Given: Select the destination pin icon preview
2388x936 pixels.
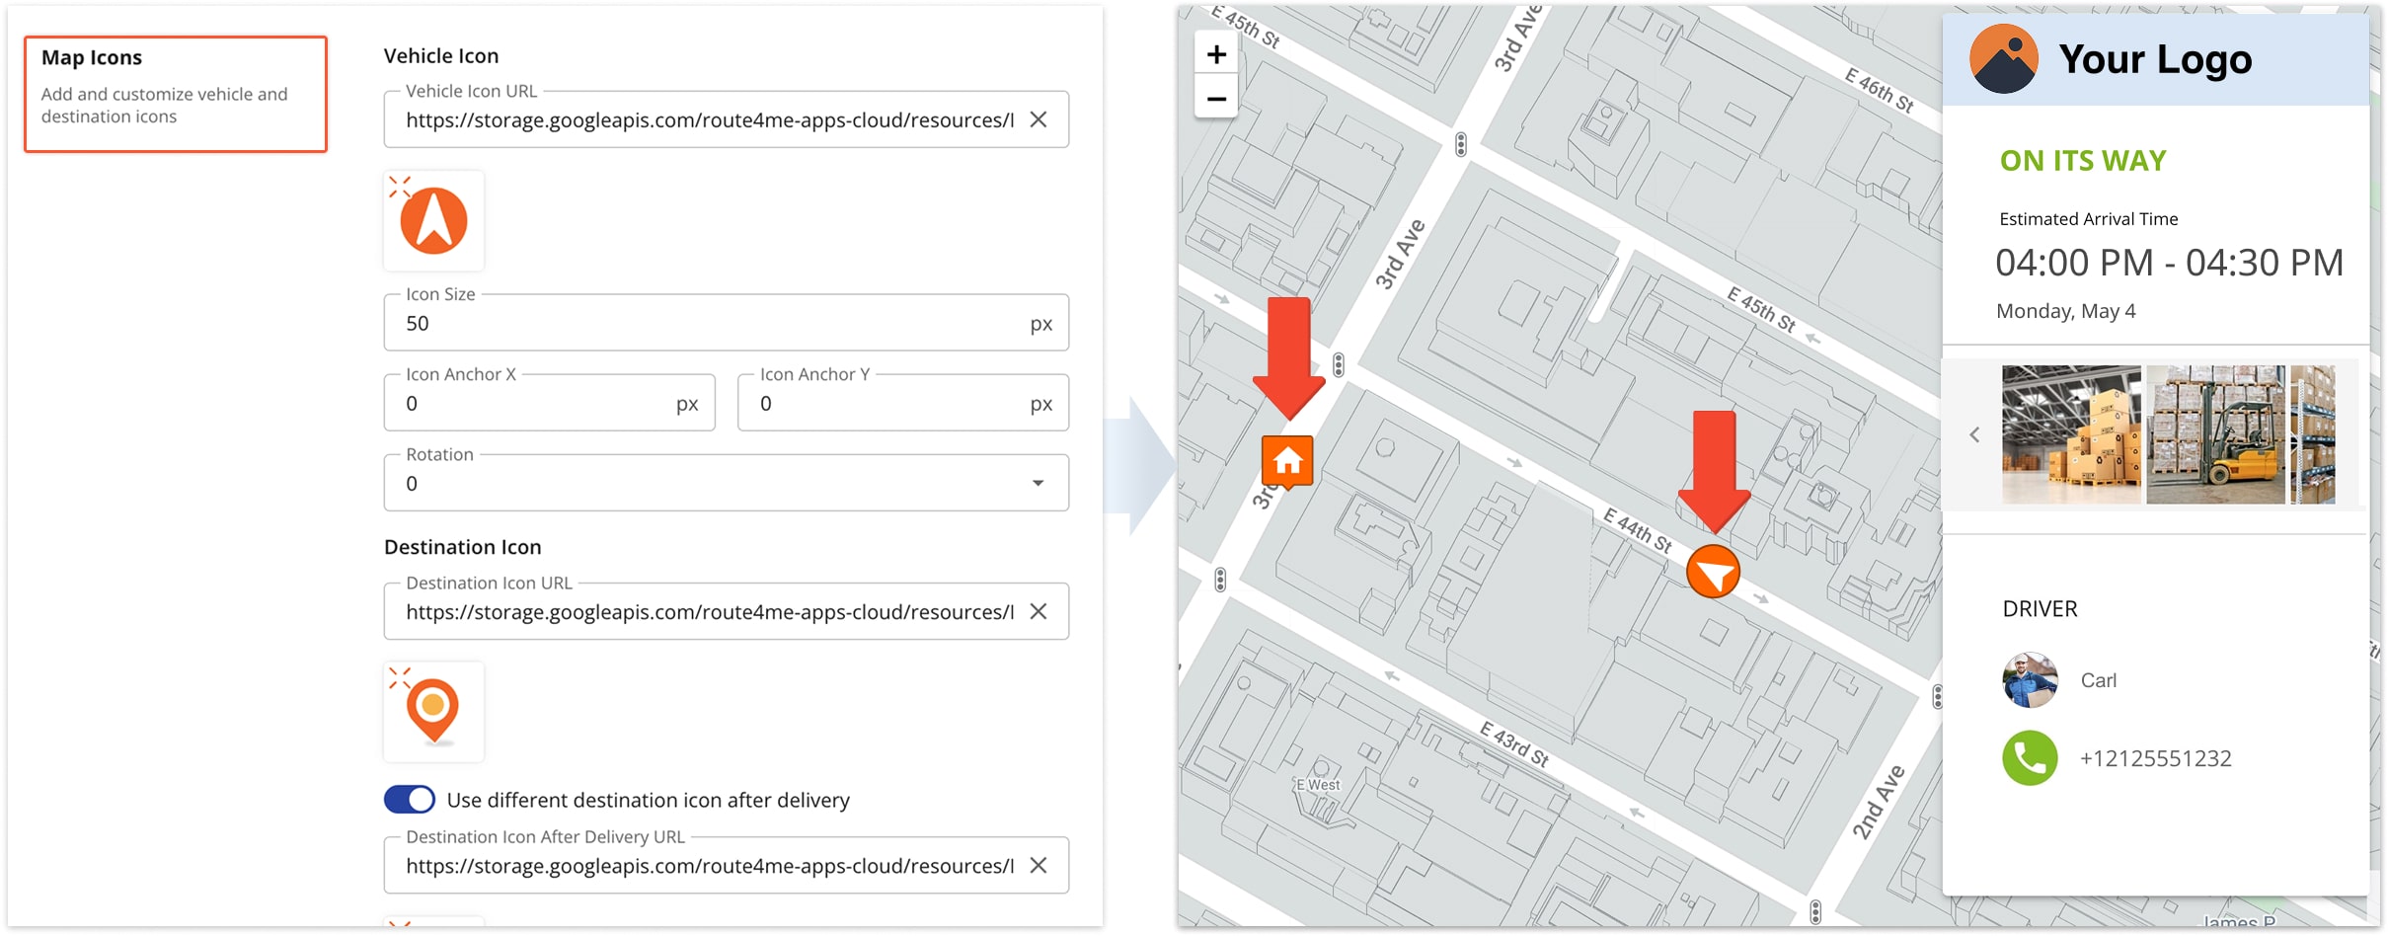Looking at the screenshot, I should click(x=433, y=711).
